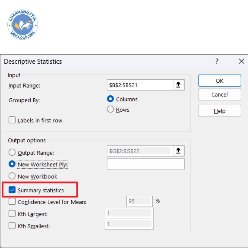
Task: Click the New Worksheet Ply name field
Action: point(145,164)
